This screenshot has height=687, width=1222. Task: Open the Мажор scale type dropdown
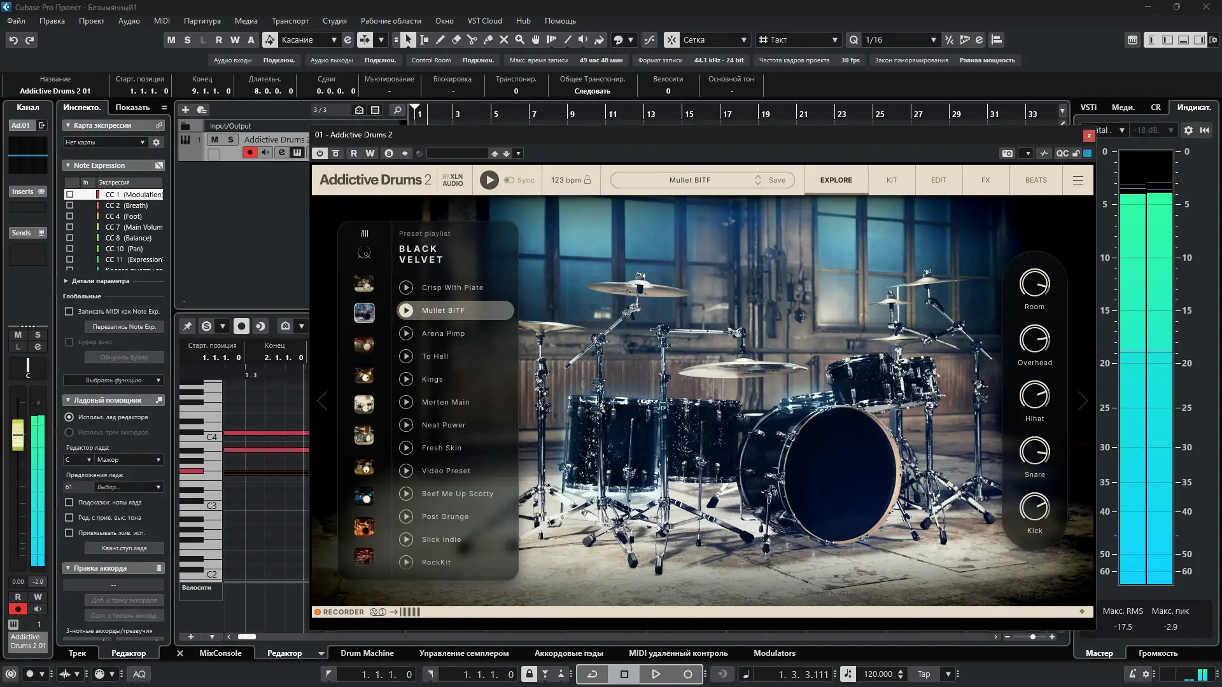click(x=128, y=460)
